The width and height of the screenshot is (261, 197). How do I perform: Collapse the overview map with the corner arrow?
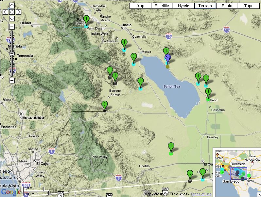point(259,194)
